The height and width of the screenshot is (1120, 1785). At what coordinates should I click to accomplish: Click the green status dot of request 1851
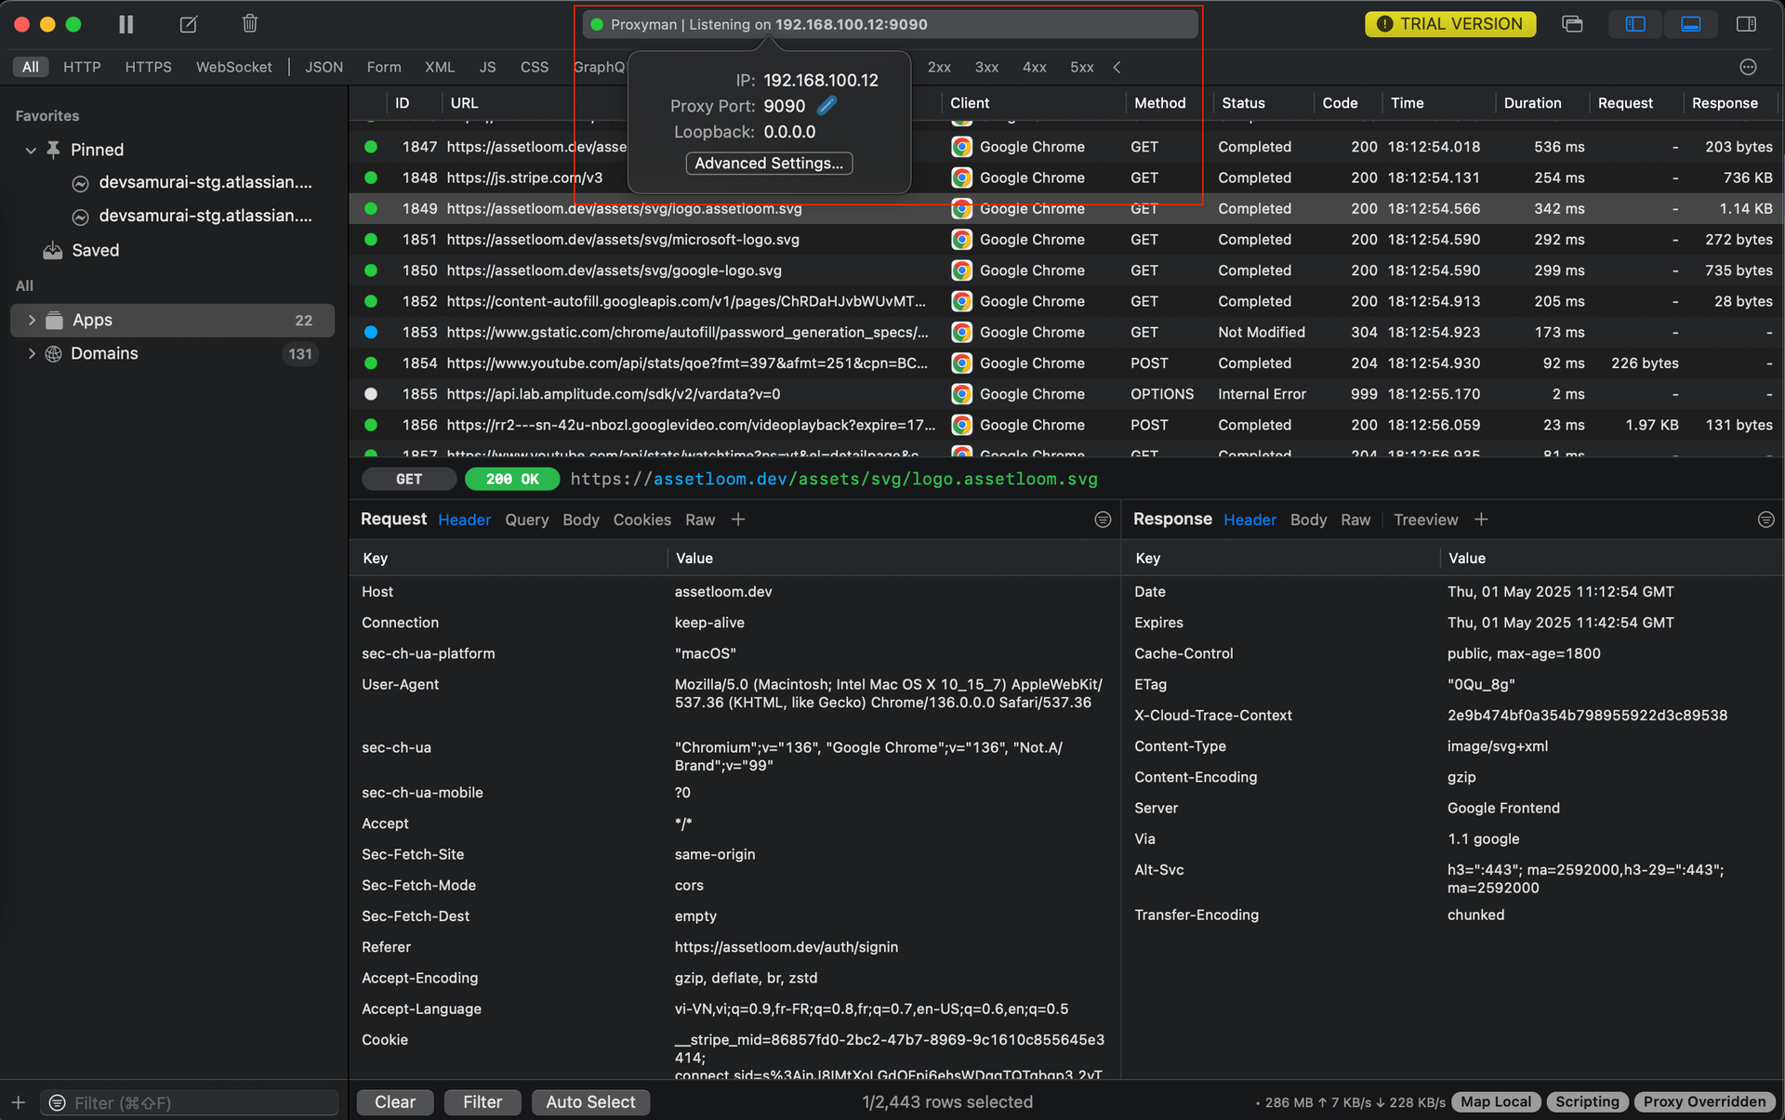pyautogui.click(x=371, y=240)
